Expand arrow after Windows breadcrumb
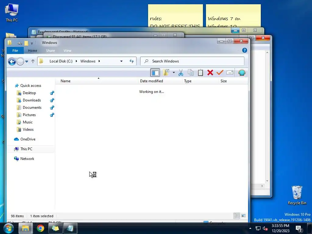The height and width of the screenshot is (234, 312). point(99,61)
